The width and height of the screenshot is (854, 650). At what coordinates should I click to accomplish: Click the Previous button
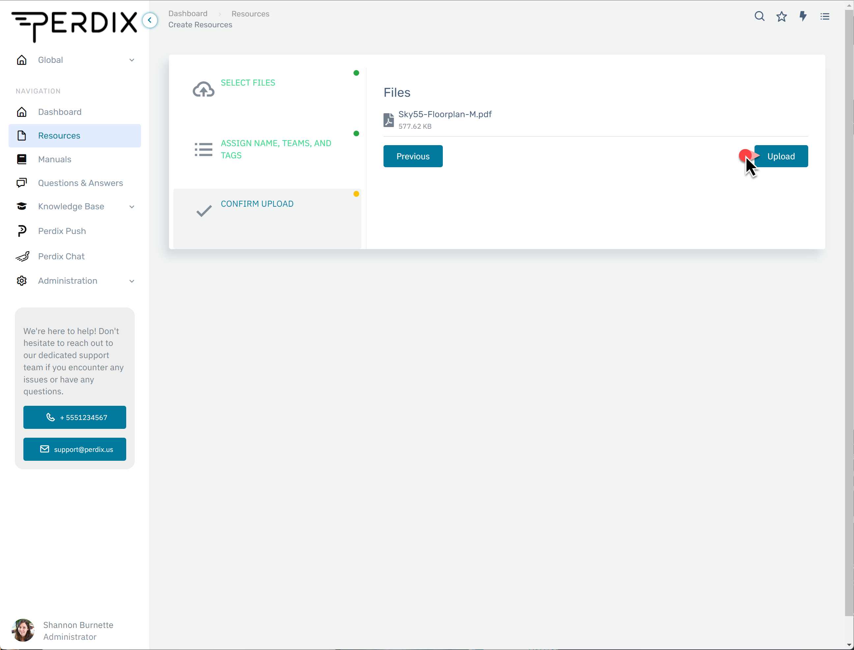[x=413, y=156]
